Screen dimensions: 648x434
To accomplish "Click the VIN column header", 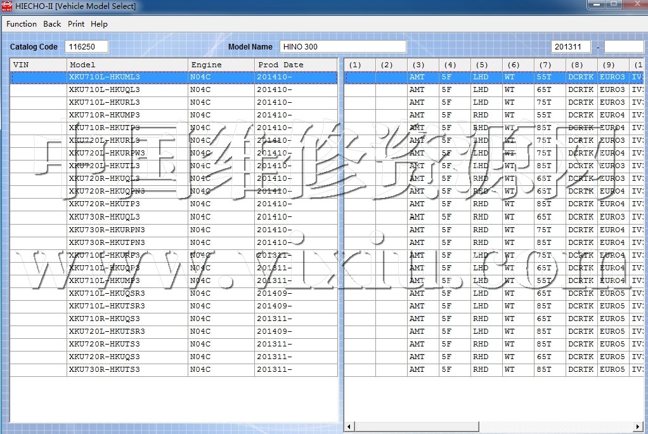I will (38, 65).
